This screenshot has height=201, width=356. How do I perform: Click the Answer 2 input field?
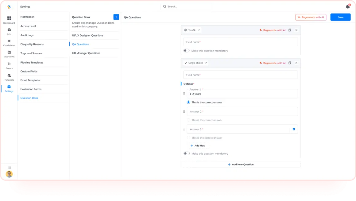tap(242, 111)
